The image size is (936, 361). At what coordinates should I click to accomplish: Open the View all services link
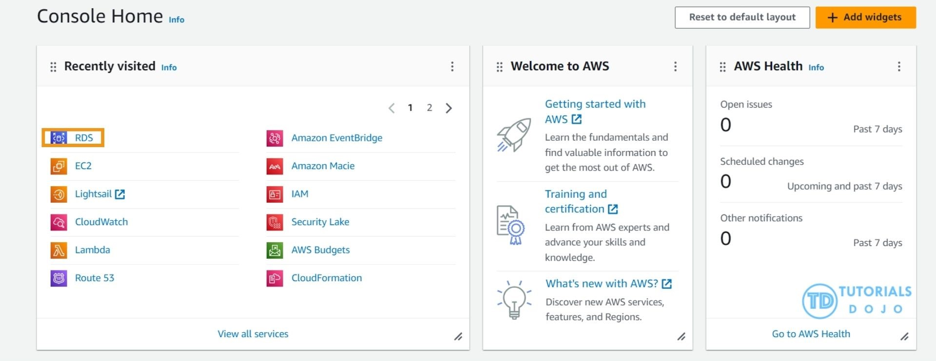(253, 334)
